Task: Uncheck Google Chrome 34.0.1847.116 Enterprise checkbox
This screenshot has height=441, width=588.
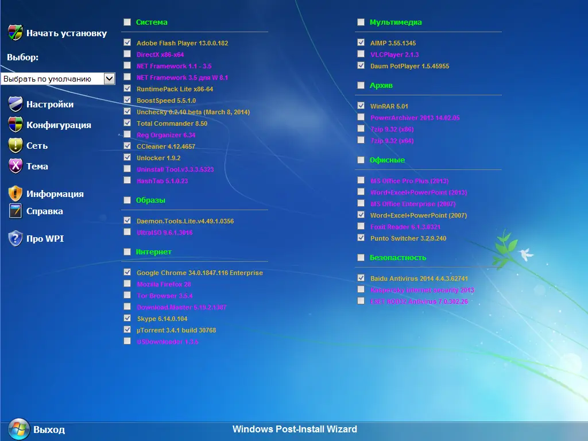Action: tap(127, 272)
